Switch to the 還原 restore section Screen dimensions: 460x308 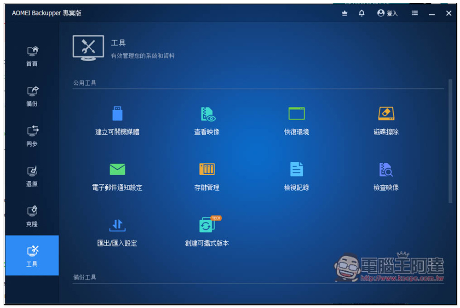click(x=32, y=177)
